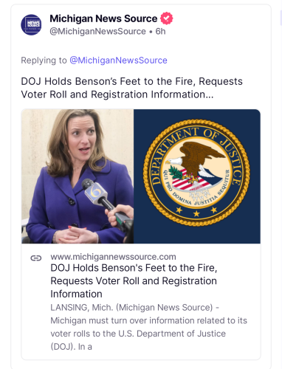
Task: Open the Michigan News Source profile avatar
Action: point(31,24)
